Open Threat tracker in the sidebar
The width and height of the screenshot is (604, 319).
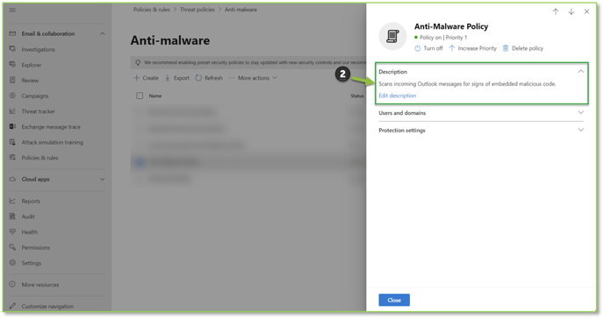click(x=38, y=111)
